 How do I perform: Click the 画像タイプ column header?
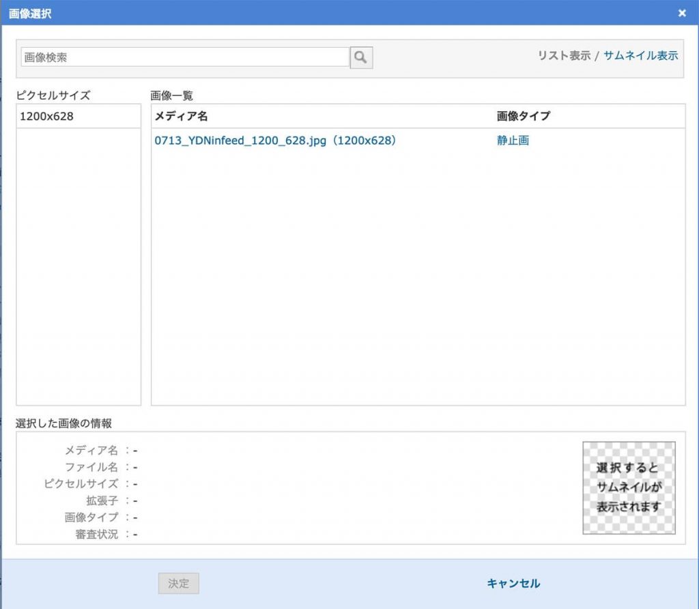pos(524,116)
